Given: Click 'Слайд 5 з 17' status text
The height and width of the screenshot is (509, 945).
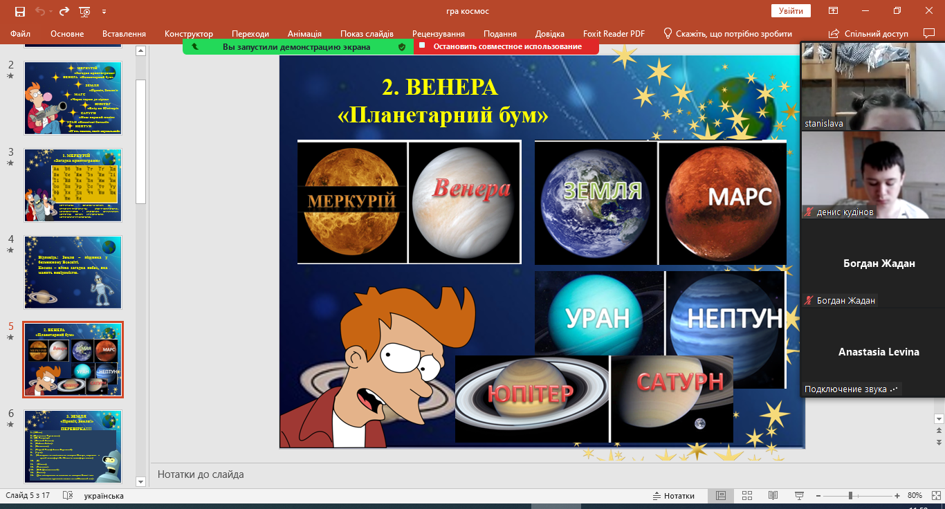Looking at the screenshot, I should [x=28, y=496].
